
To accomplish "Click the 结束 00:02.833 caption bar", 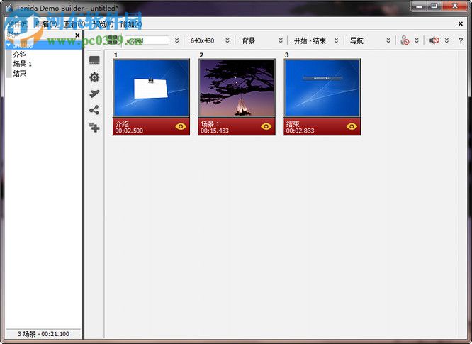I will [x=322, y=127].
